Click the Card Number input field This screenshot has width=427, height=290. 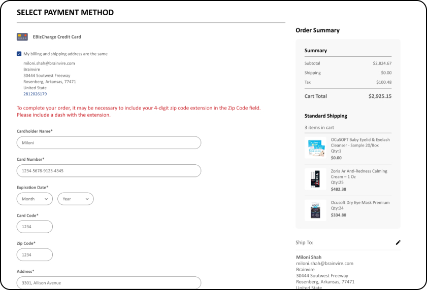[109, 170]
